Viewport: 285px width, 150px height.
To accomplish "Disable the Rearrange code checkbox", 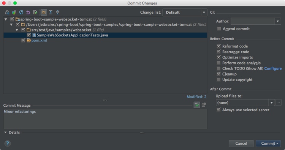I will (x=218, y=52).
